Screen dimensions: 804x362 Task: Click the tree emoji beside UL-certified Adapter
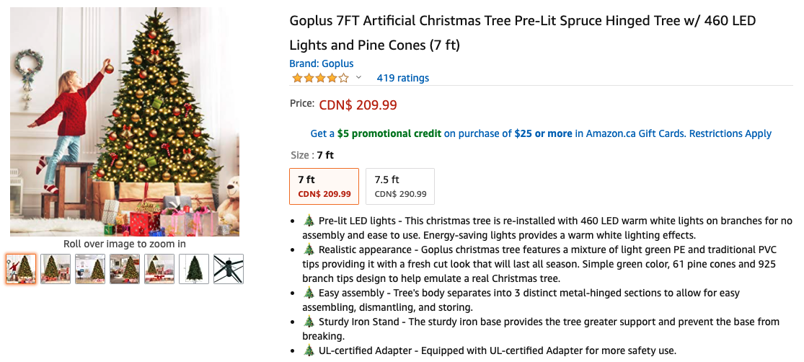click(309, 350)
